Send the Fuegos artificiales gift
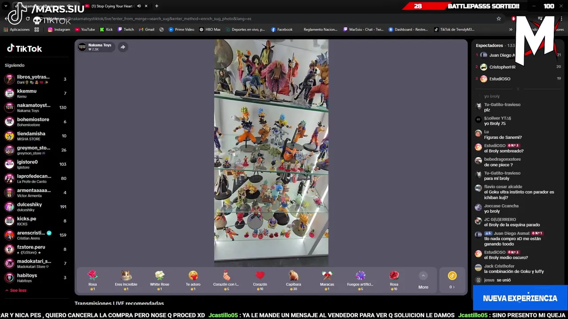Image resolution: width=568 pixels, height=319 pixels. pyautogui.click(x=360, y=280)
